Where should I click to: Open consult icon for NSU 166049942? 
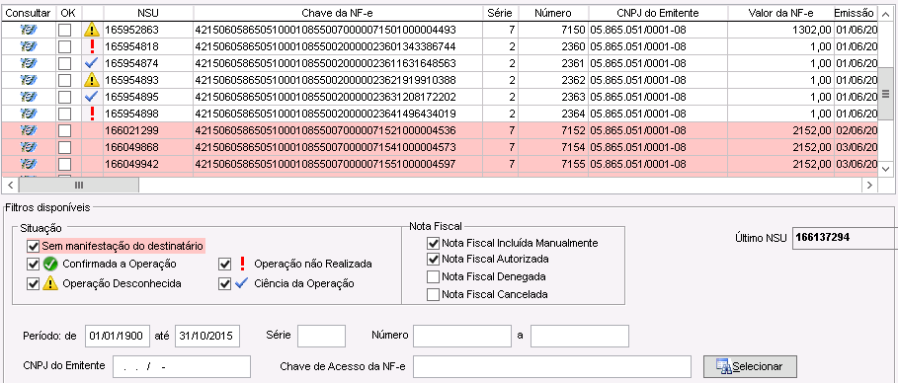pyautogui.click(x=28, y=165)
